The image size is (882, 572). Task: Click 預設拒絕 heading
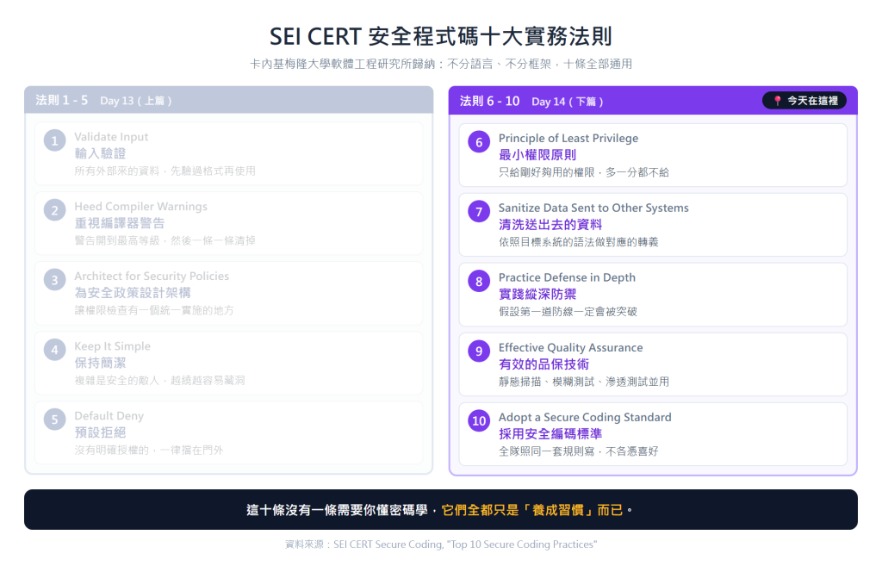pos(100,432)
